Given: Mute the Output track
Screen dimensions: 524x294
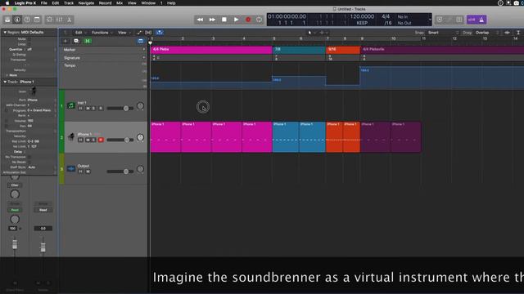Looking at the screenshot, I should pyautogui.click(x=88, y=171).
